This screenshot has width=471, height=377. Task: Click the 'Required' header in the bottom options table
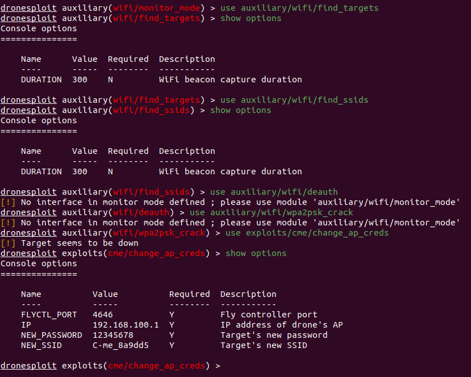pos(190,294)
